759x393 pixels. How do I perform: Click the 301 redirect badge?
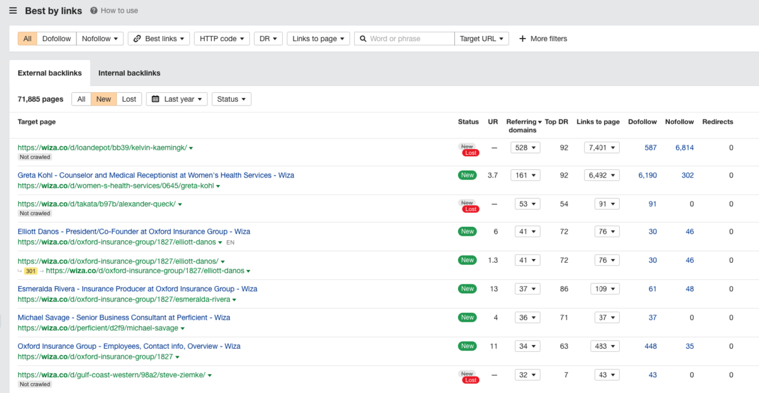31,271
